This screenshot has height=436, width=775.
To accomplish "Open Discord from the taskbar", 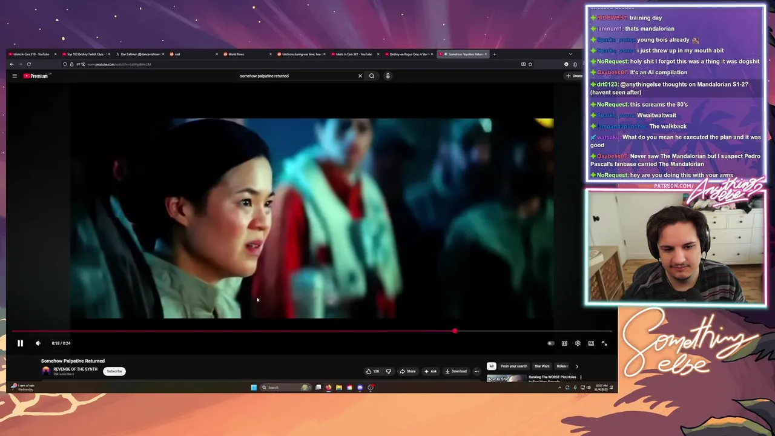I will (x=360, y=388).
